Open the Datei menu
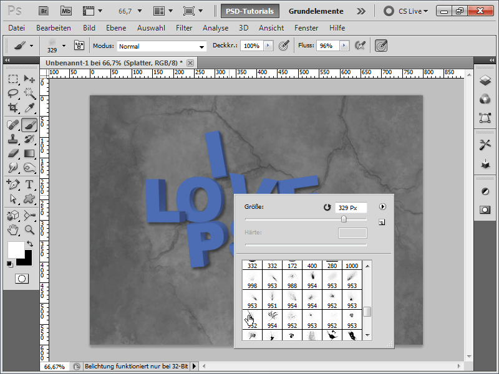499x374 pixels. 17,28
